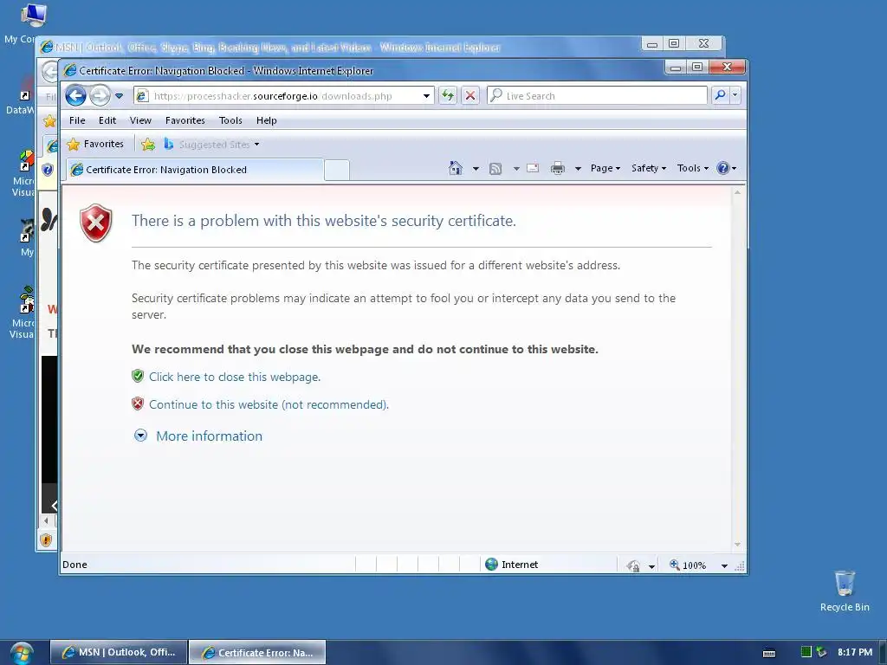Image resolution: width=887 pixels, height=665 pixels.
Task: Expand the feeds dropdown arrow
Action: (x=516, y=169)
